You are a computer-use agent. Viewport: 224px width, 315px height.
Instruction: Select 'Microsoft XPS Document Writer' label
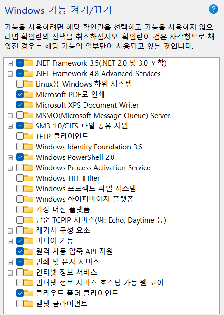coord(87,105)
